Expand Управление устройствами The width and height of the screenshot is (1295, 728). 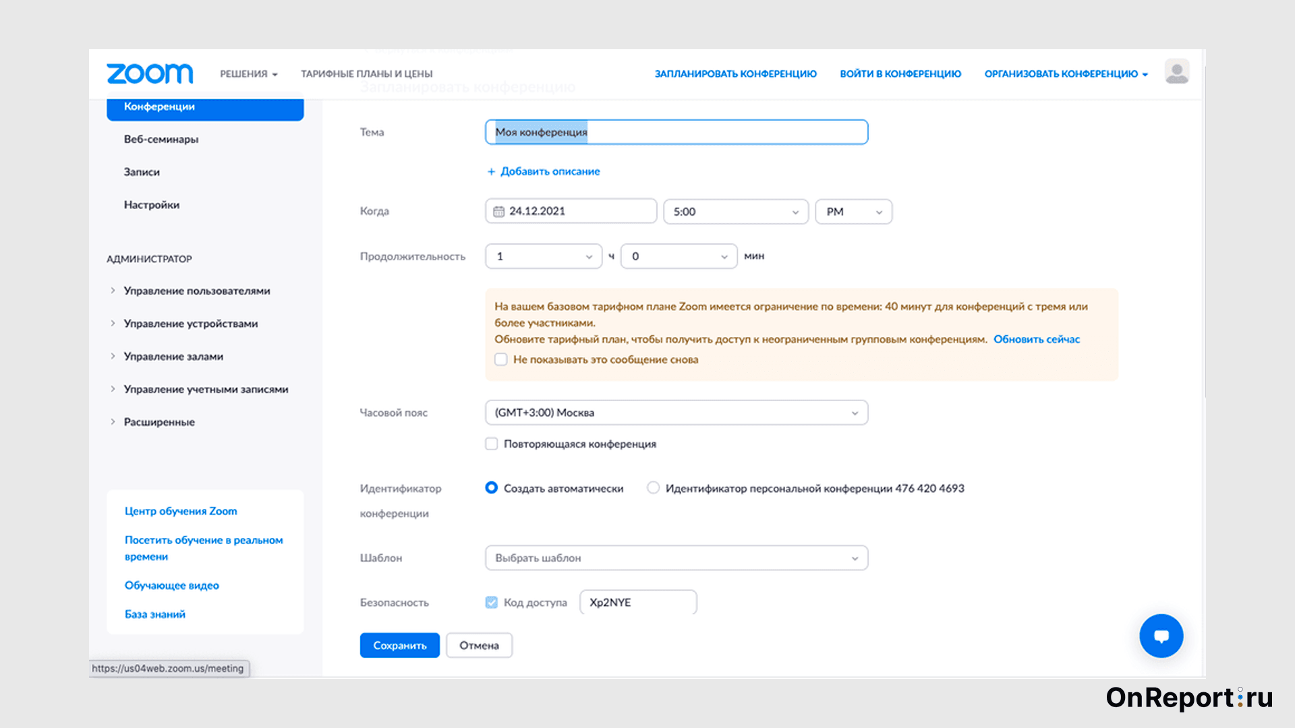190,324
